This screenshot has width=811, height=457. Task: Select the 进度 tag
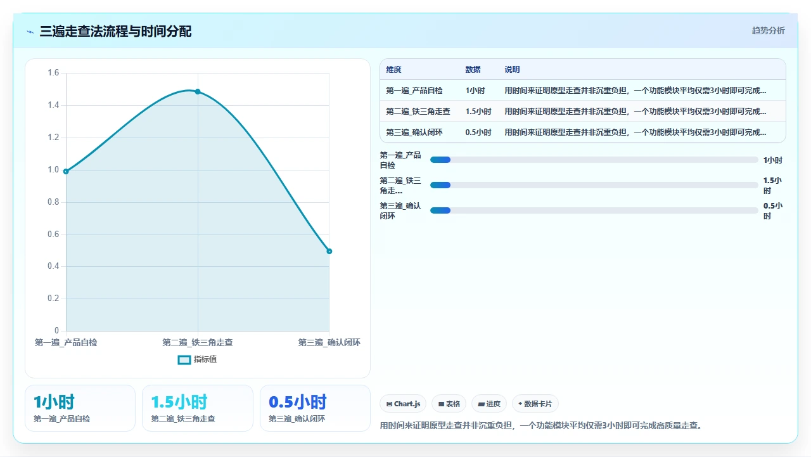tap(489, 404)
